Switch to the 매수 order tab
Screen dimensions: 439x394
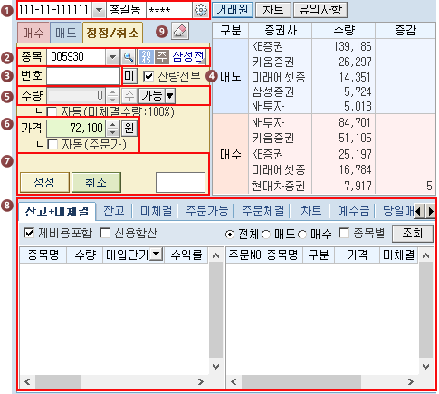point(33,33)
